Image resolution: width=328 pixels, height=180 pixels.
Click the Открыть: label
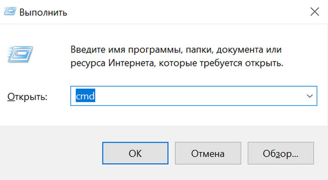[27, 97]
